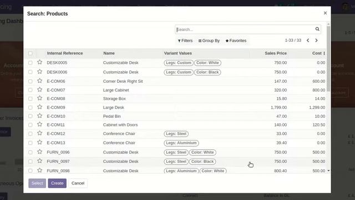Click the Legs: Steel tag on E-COM12
This screenshot has width=355, height=200.
coord(176,134)
